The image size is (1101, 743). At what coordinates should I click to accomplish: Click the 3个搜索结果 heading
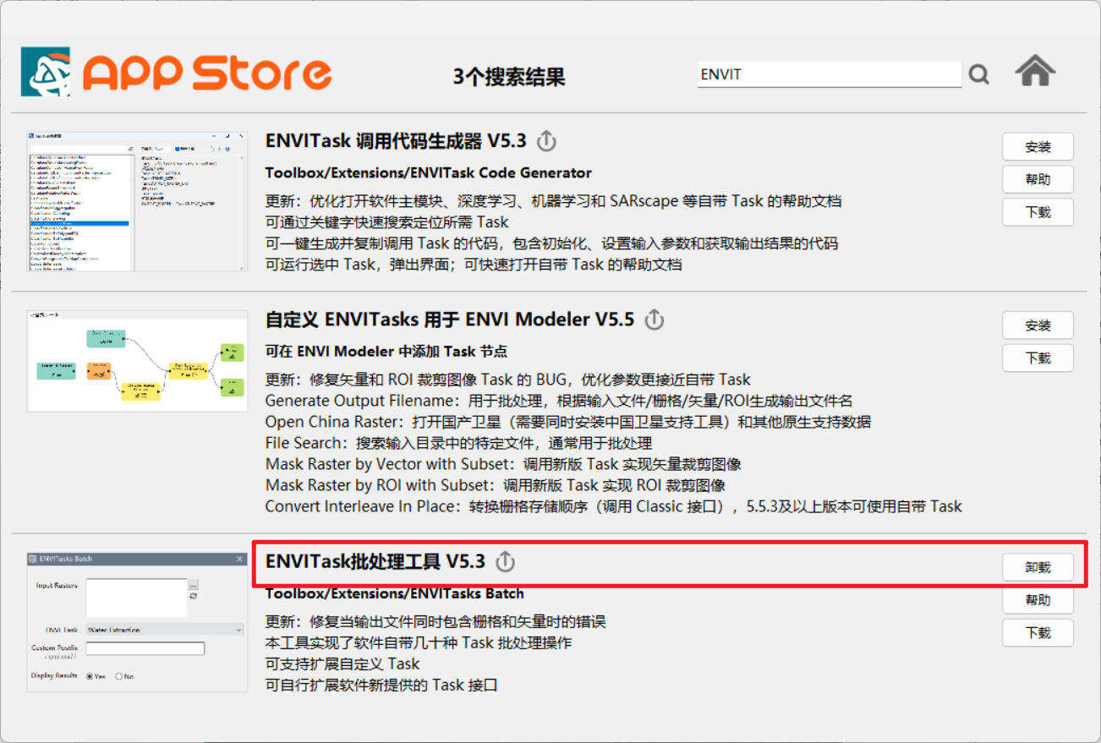tap(509, 77)
